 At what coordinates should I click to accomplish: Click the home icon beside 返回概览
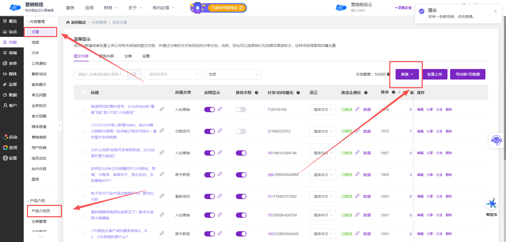[x=68, y=22]
